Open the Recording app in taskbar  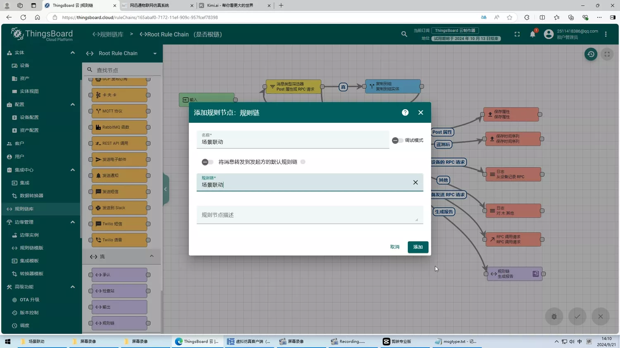pos(348,341)
